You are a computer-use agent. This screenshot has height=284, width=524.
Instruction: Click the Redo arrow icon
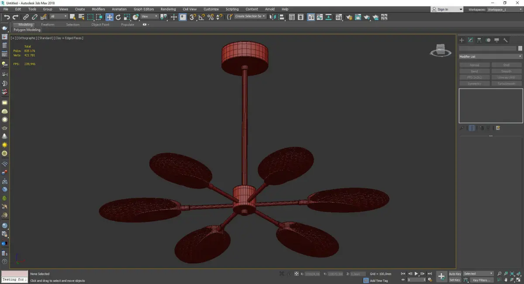pyautogui.click(x=15, y=17)
